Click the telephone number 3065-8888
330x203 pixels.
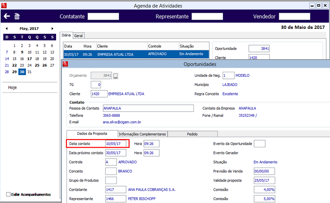pyautogui.click(x=111, y=116)
